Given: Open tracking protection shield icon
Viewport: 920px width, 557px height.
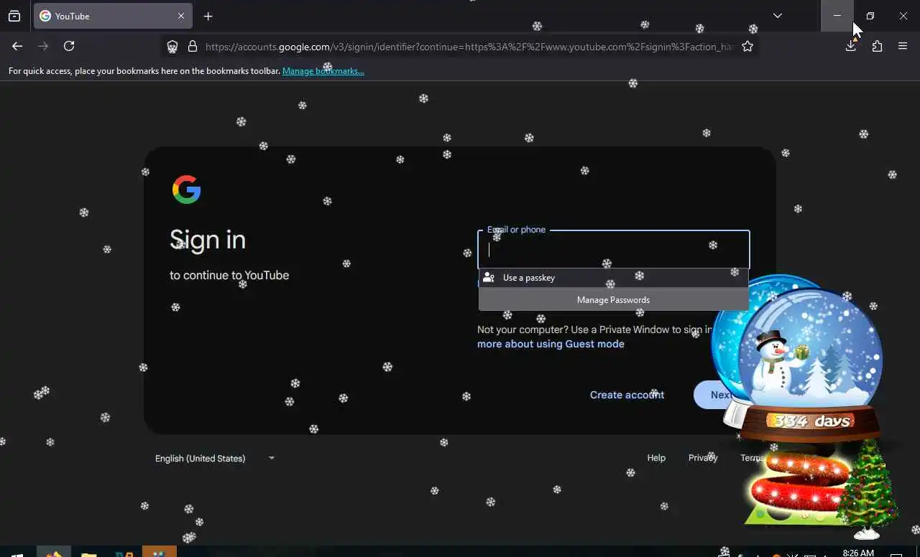Looking at the screenshot, I should [x=172, y=47].
